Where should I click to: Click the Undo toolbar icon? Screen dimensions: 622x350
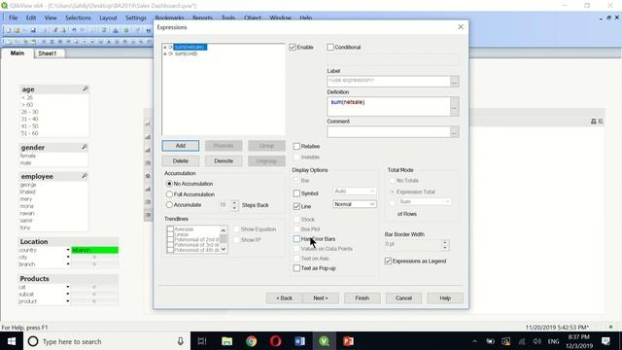coord(74,30)
